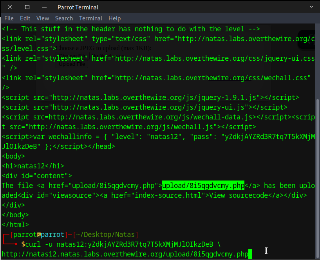Maximize the terminal window

point(27,7)
